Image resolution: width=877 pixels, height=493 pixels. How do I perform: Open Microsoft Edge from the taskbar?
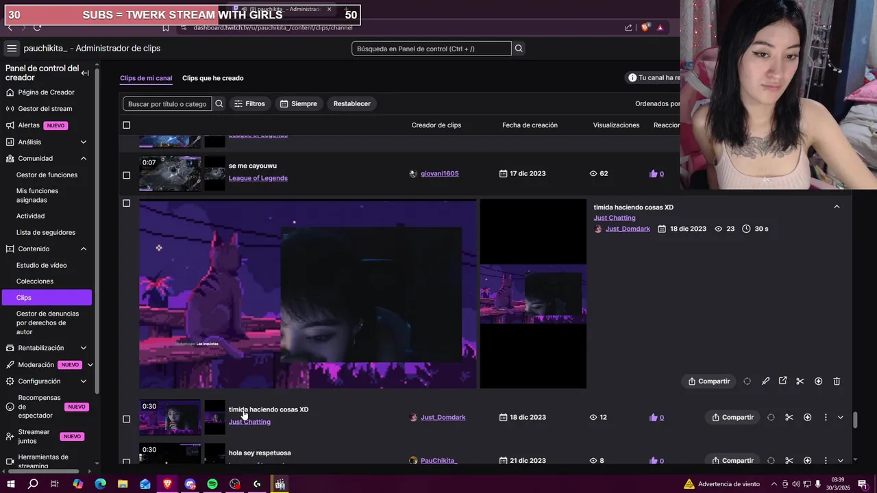[x=101, y=484]
